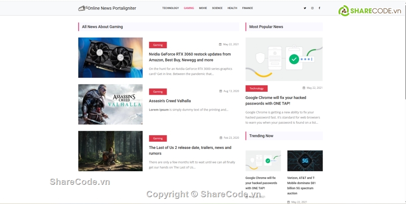Click Technology tag in Most Popular News
Image resolution: width=406 pixels, height=204 pixels.
coord(256,88)
